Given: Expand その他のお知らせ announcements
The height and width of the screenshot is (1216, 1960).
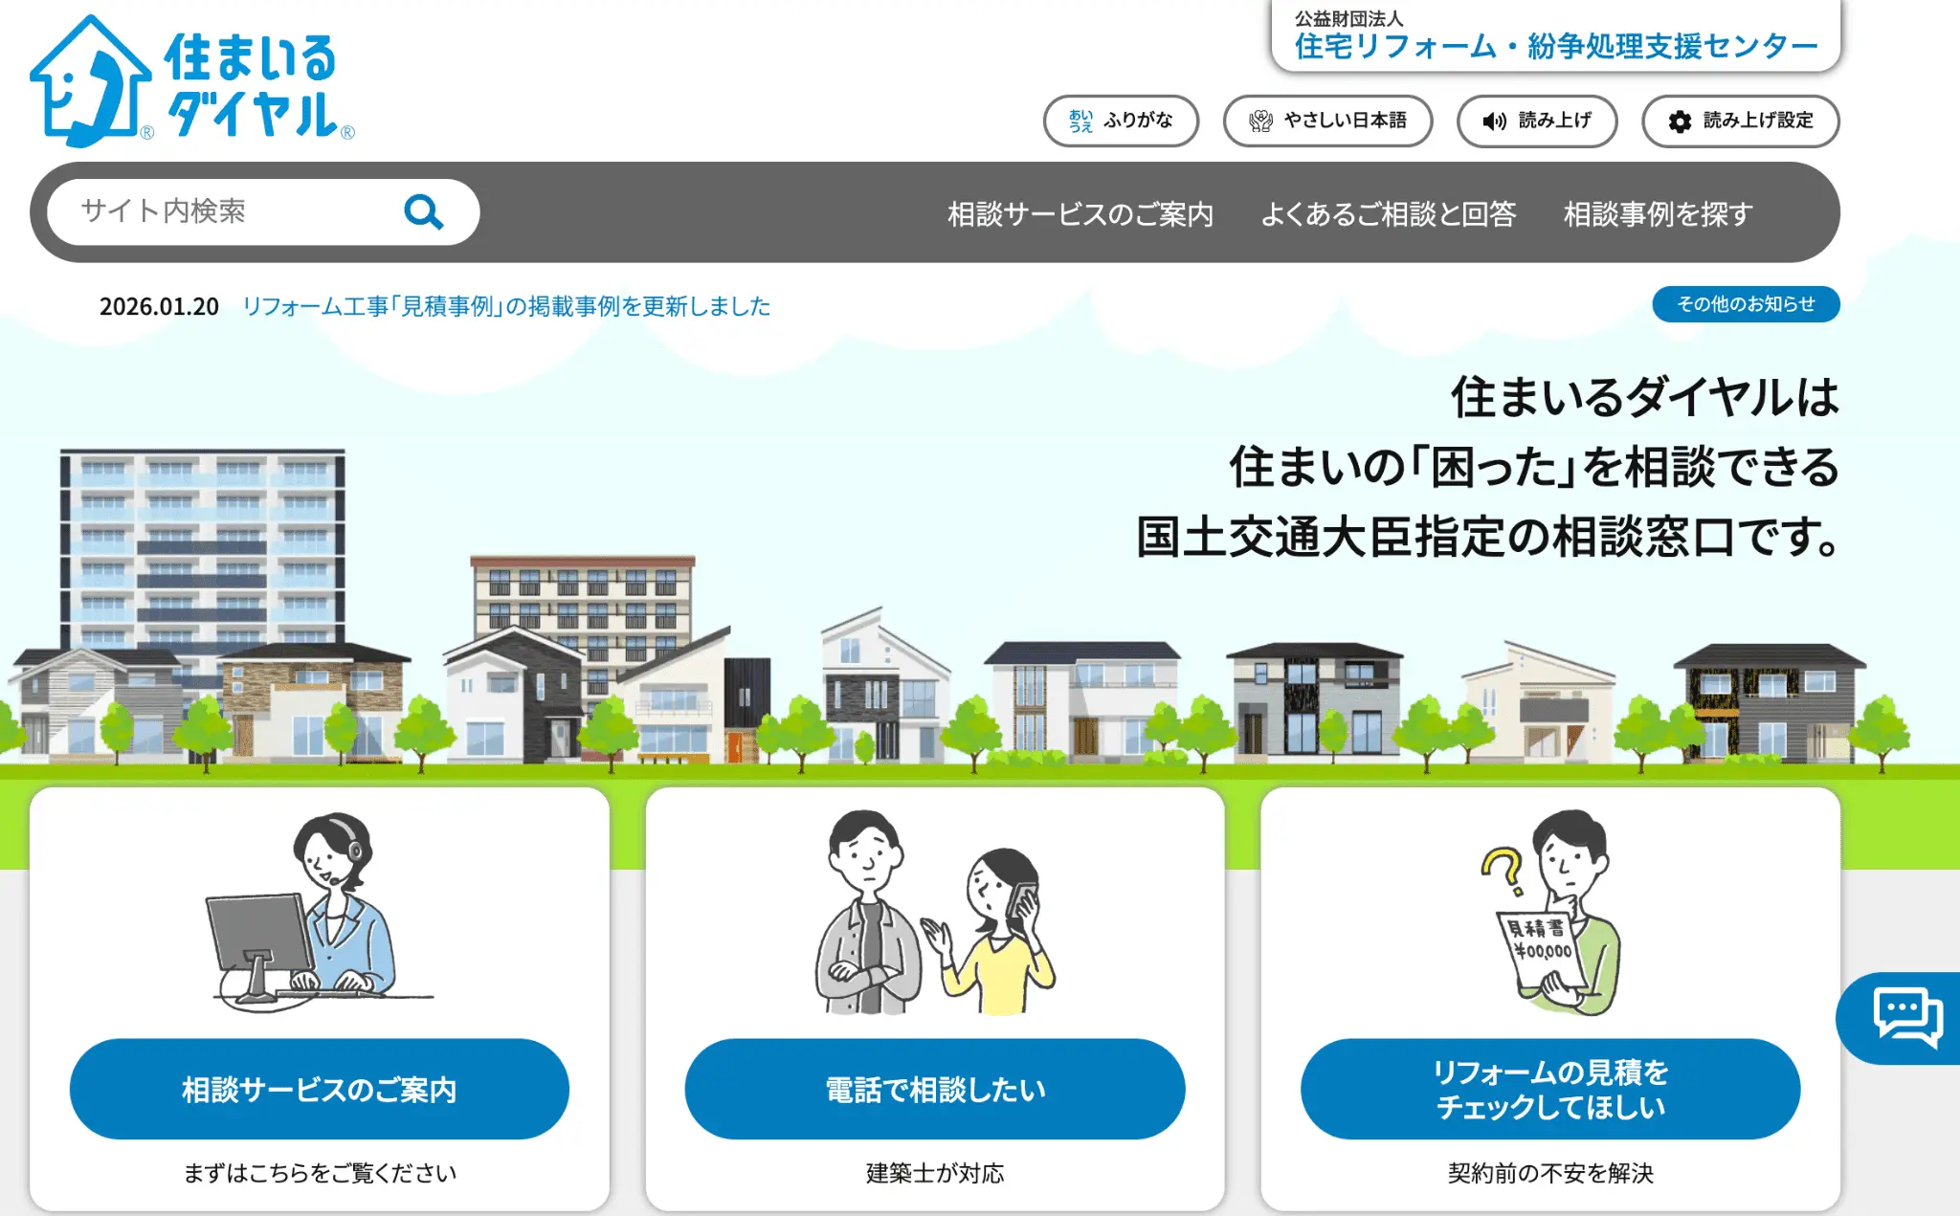Looking at the screenshot, I should (1745, 304).
